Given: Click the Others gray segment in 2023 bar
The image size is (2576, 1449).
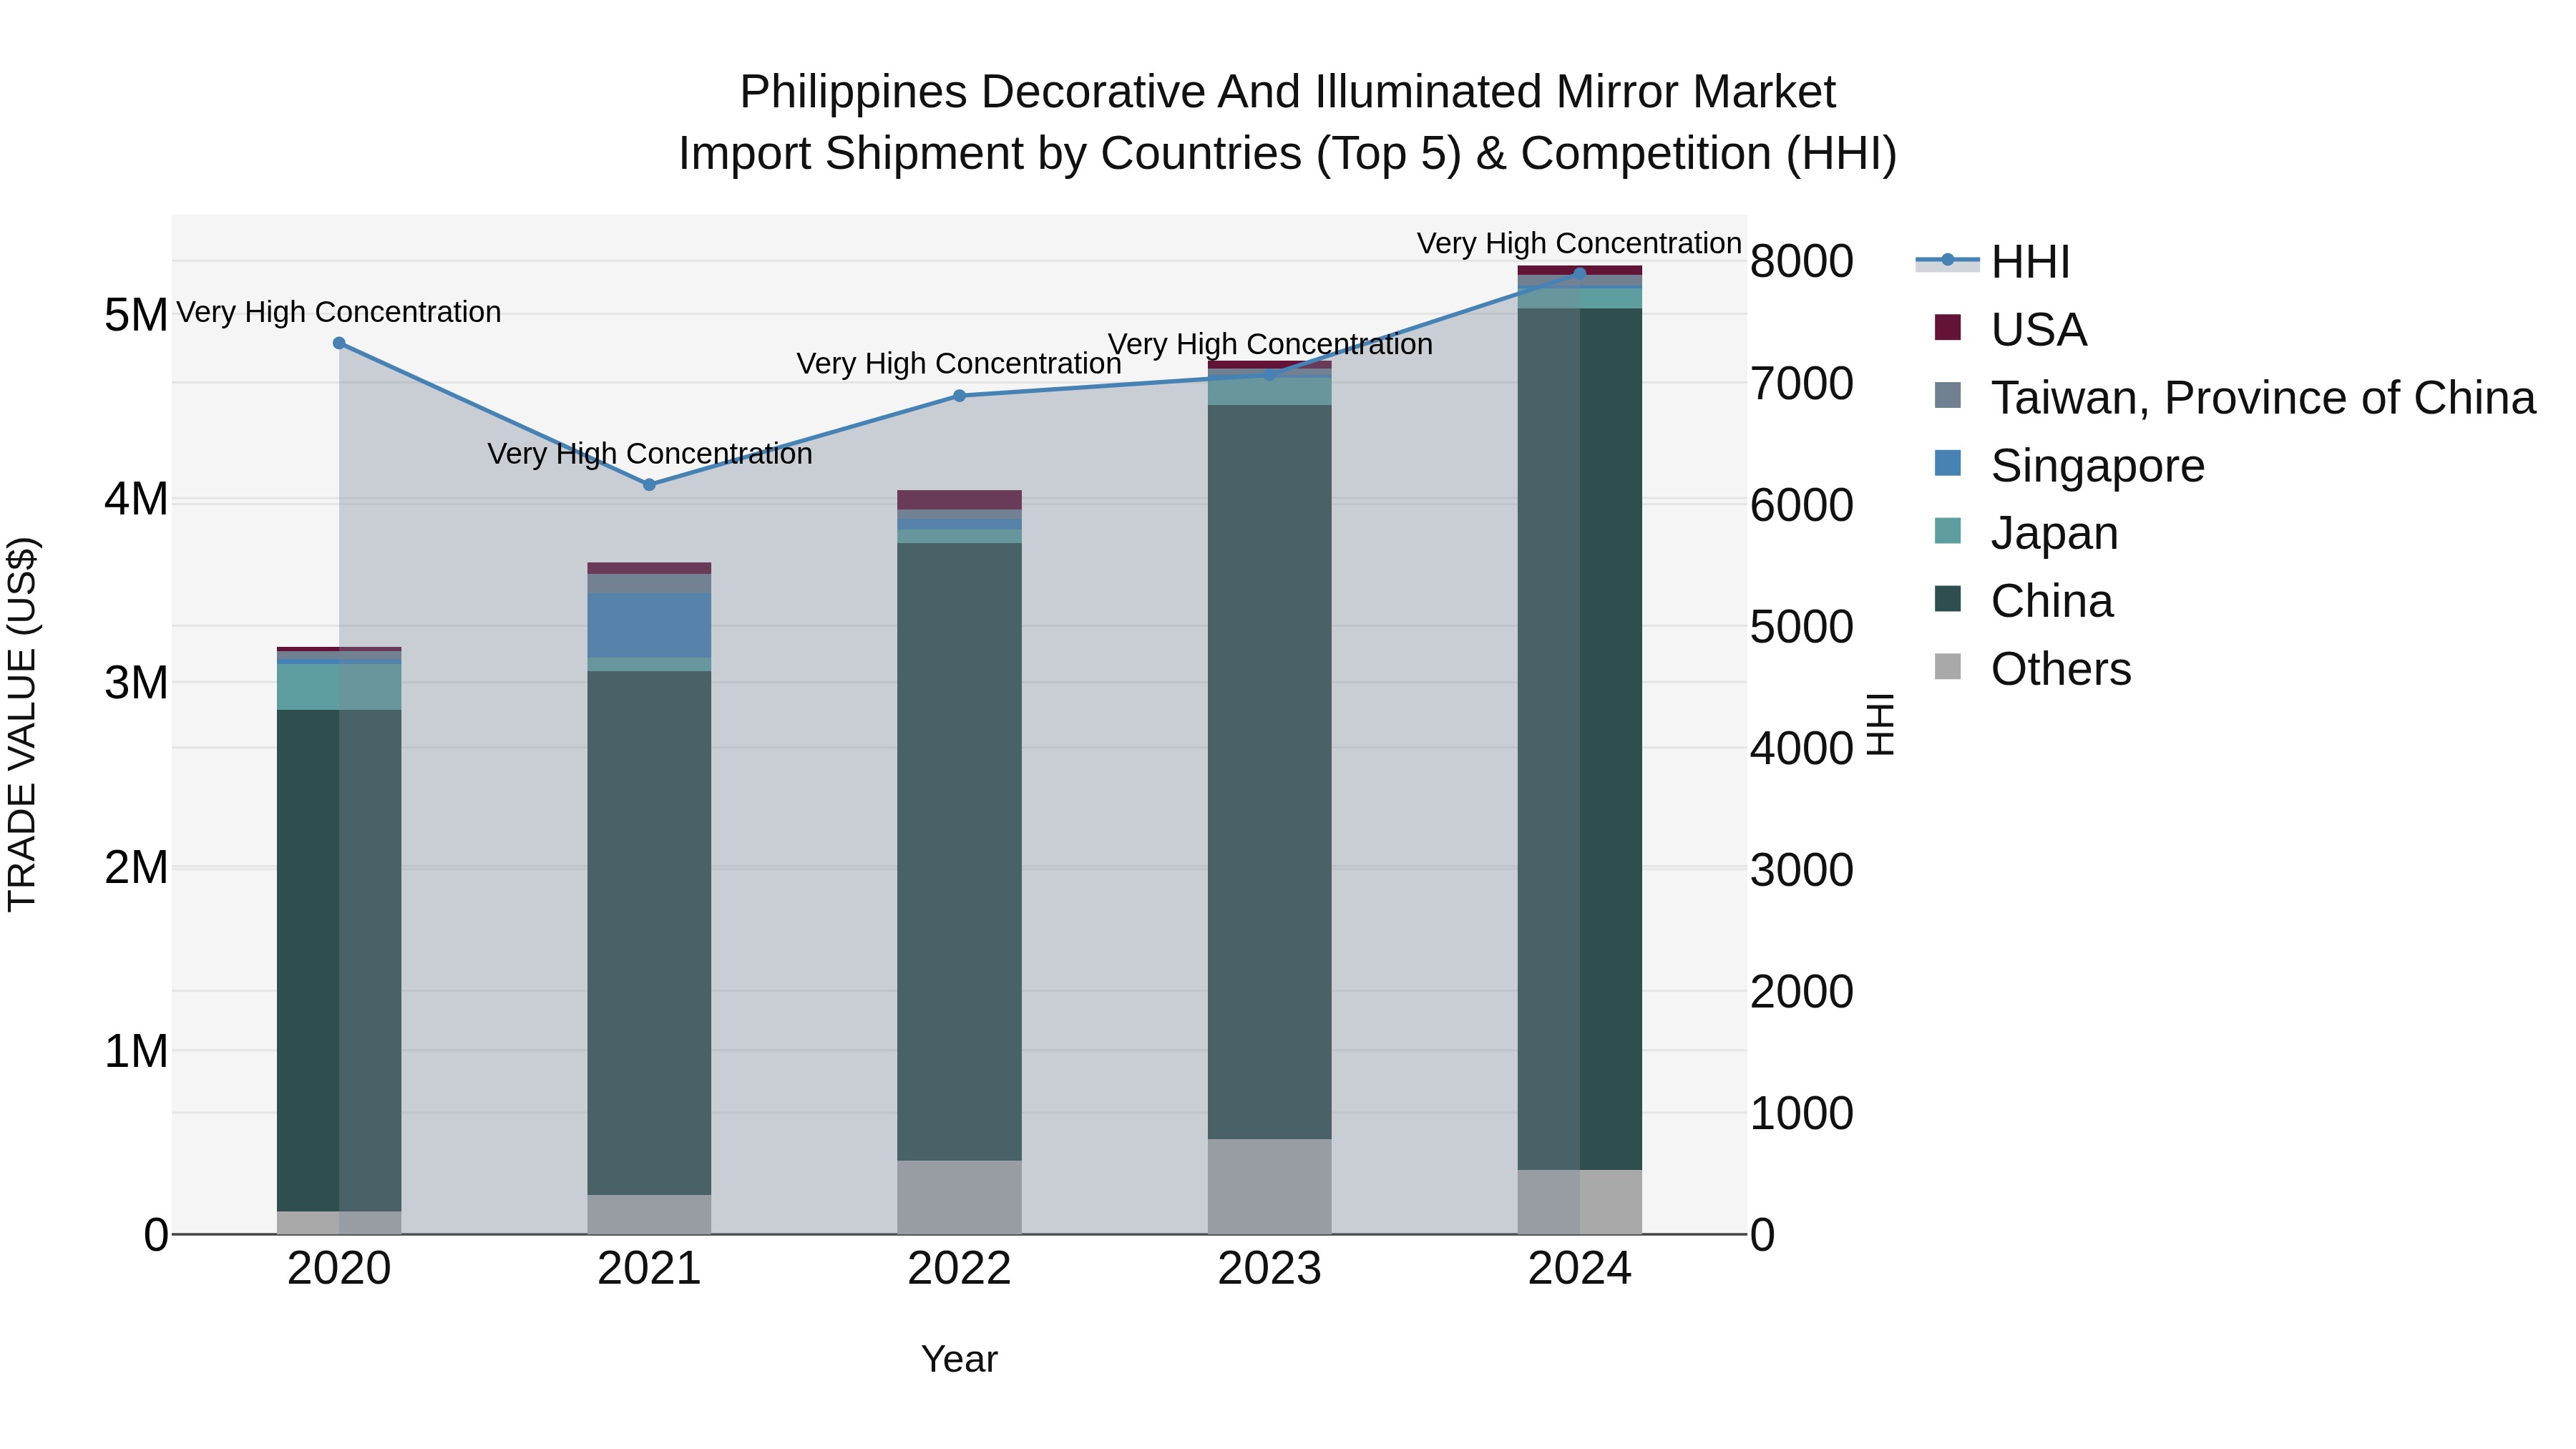Looking at the screenshot, I should 1270,1186.
